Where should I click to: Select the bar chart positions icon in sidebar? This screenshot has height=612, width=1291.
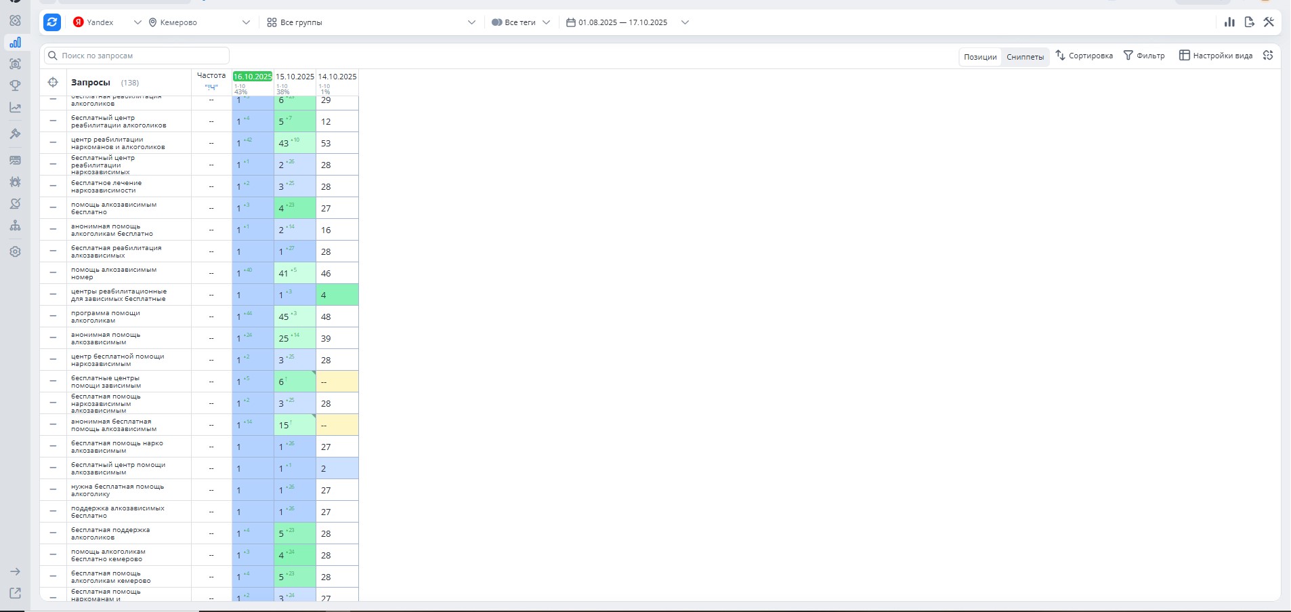15,42
